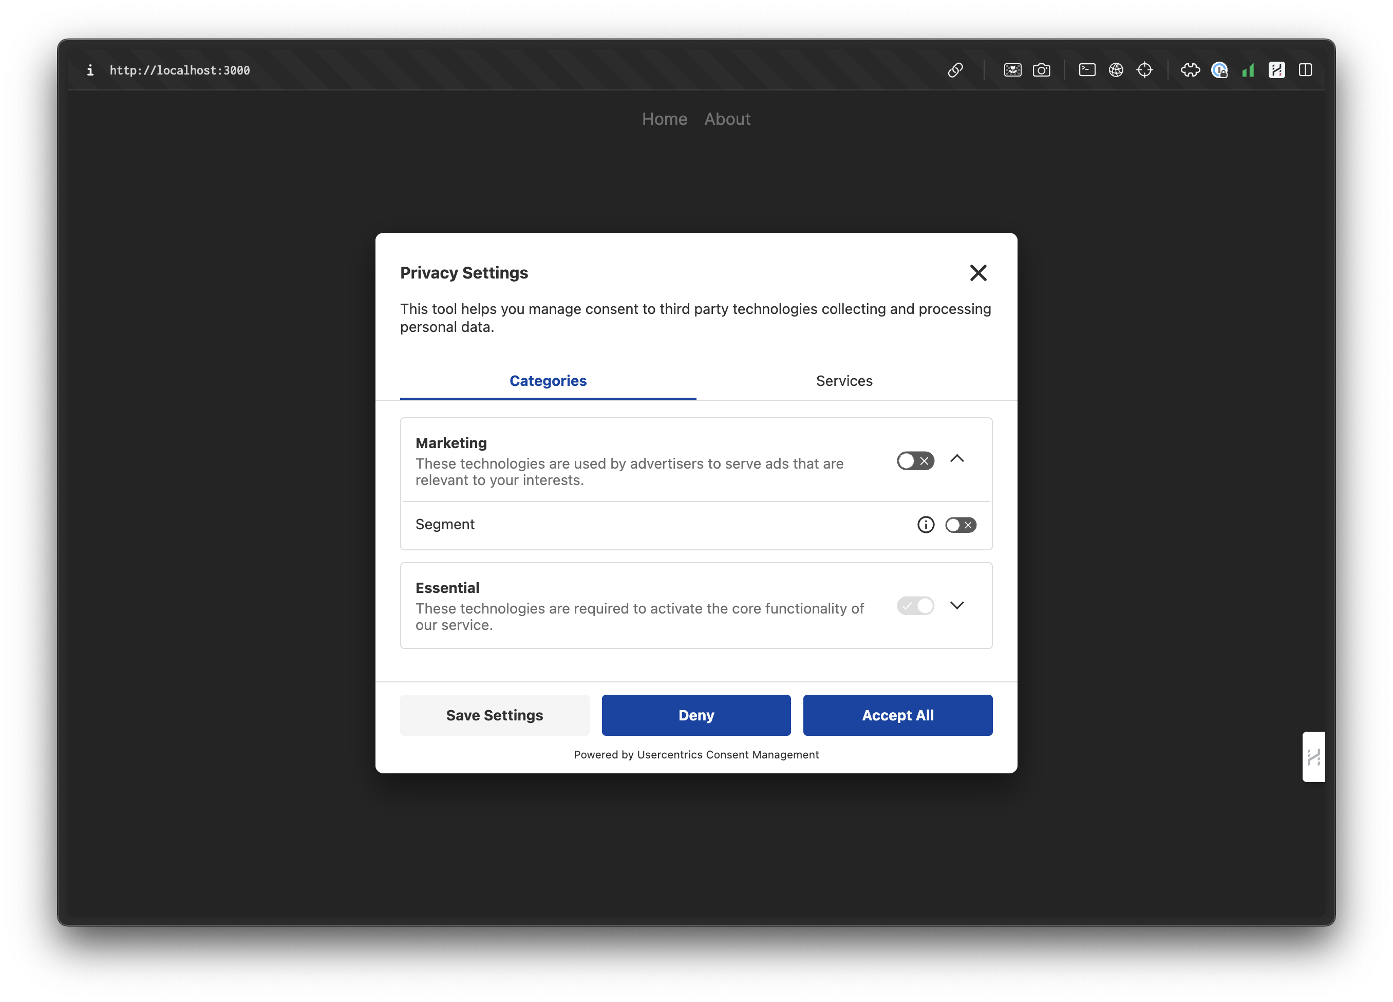Close the Privacy Settings dialog

[x=976, y=273]
